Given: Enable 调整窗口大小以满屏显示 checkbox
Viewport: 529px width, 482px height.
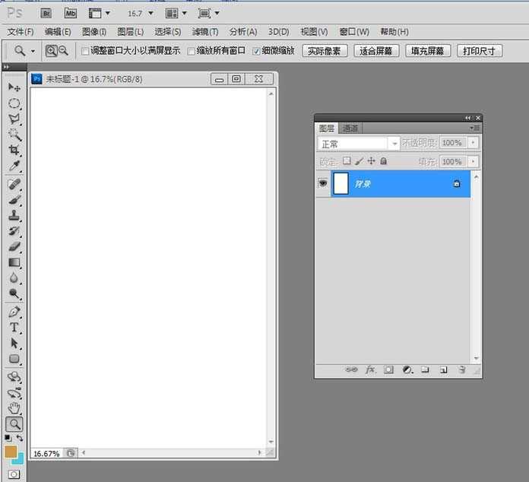Looking at the screenshot, I should click(x=85, y=51).
